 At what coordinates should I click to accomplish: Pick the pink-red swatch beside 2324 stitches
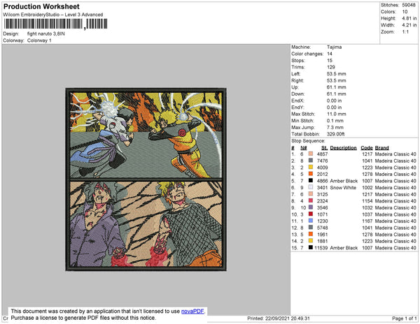tap(310, 200)
